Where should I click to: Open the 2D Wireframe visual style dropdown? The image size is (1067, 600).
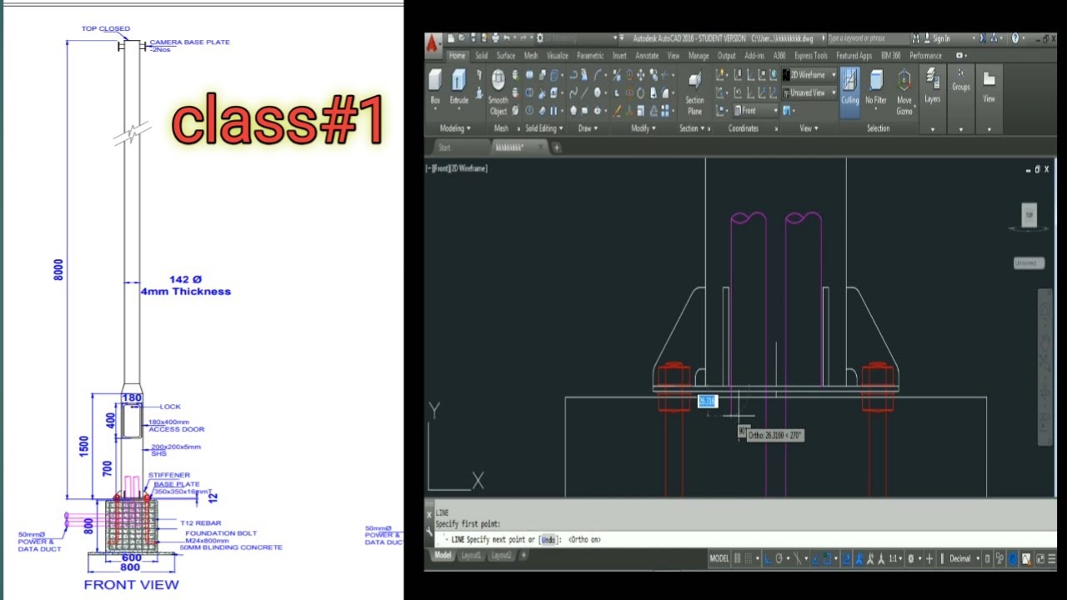click(x=809, y=75)
